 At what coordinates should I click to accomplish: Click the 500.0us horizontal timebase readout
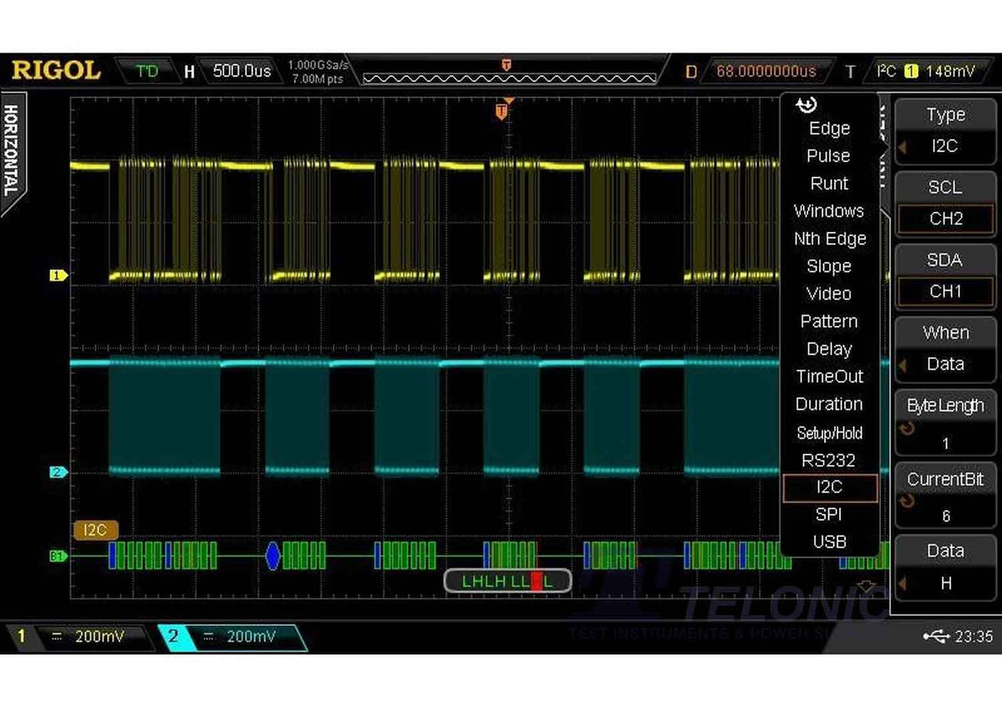(242, 71)
